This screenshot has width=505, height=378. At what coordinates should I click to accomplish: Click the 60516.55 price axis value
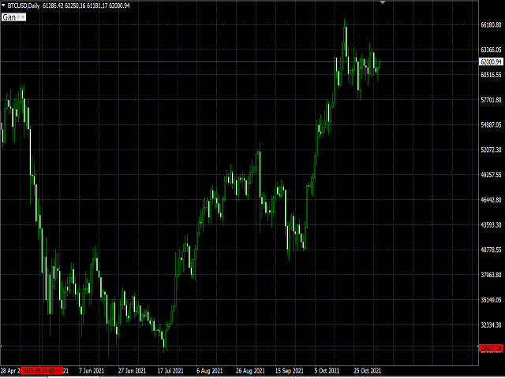click(491, 75)
